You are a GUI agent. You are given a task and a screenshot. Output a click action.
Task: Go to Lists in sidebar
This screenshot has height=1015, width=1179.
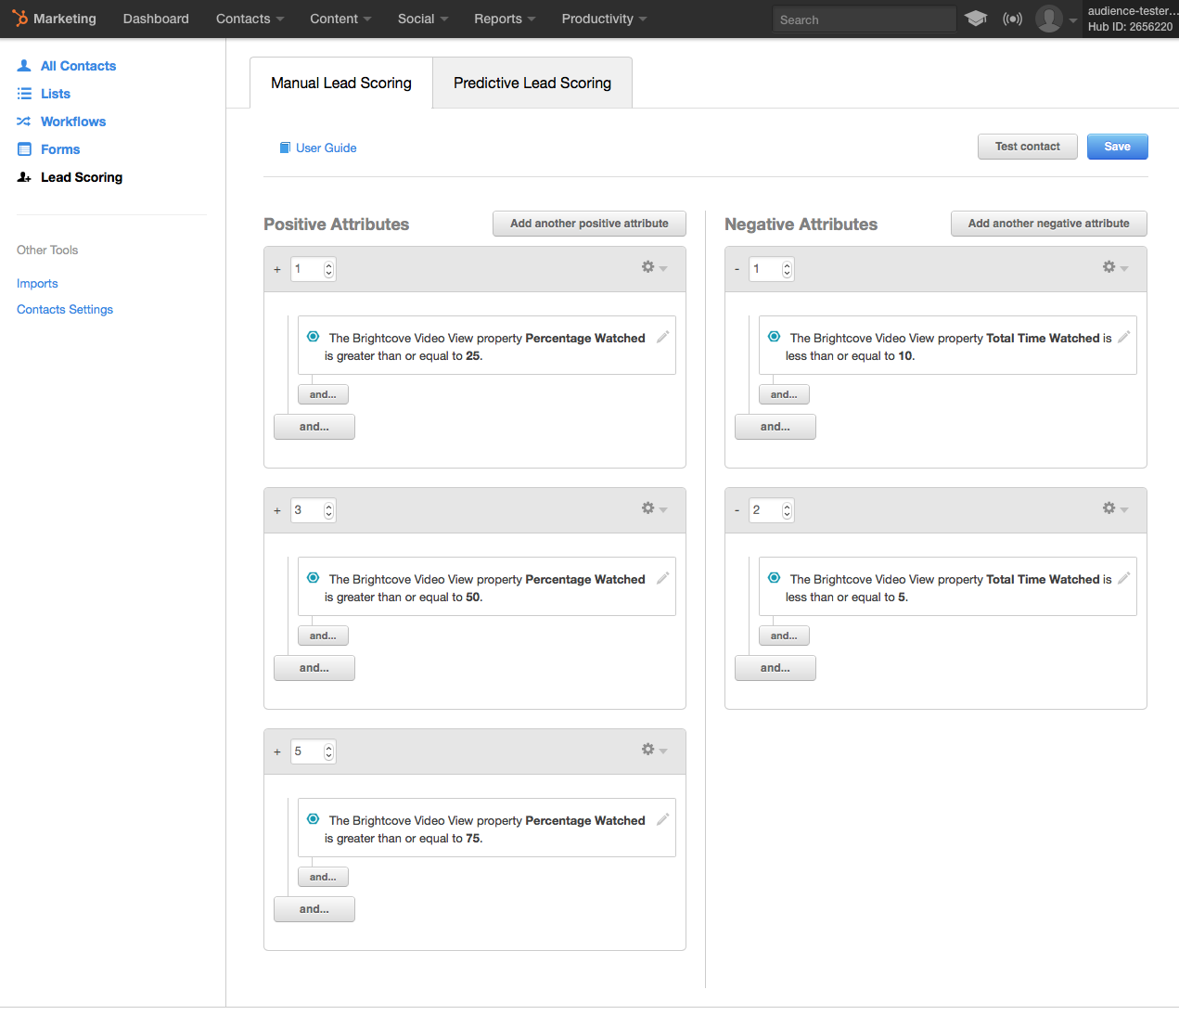(x=56, y=94)
